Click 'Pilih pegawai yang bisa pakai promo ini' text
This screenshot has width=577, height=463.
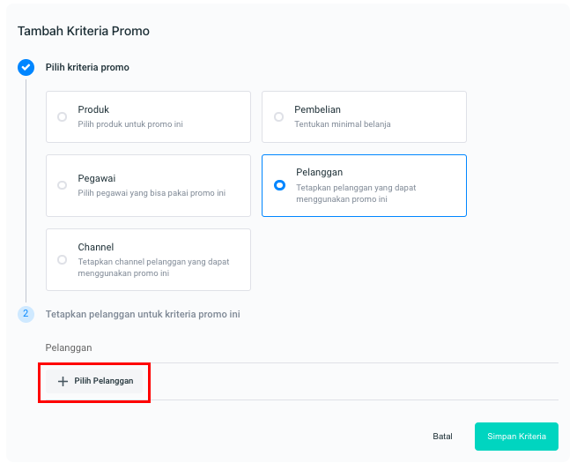tap(152, 193)
